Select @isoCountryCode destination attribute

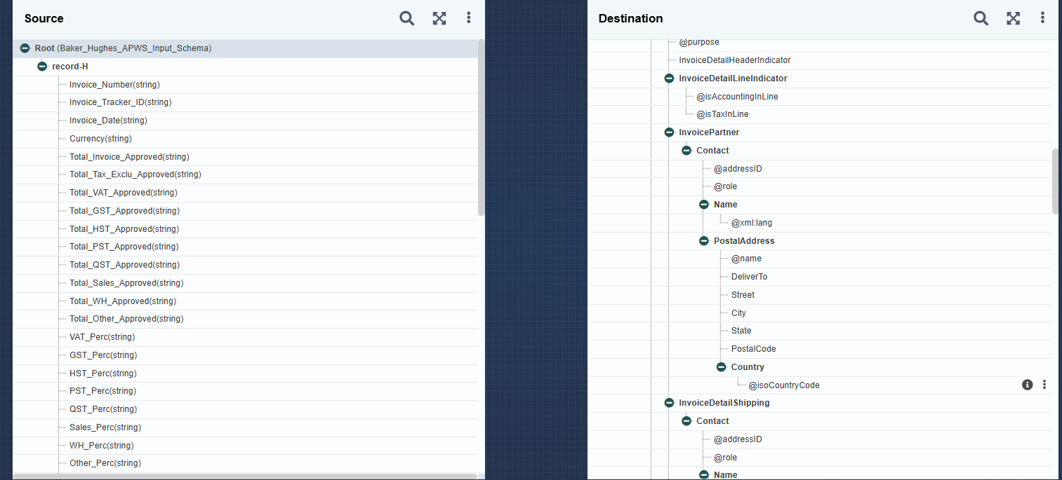coord(784,385)
